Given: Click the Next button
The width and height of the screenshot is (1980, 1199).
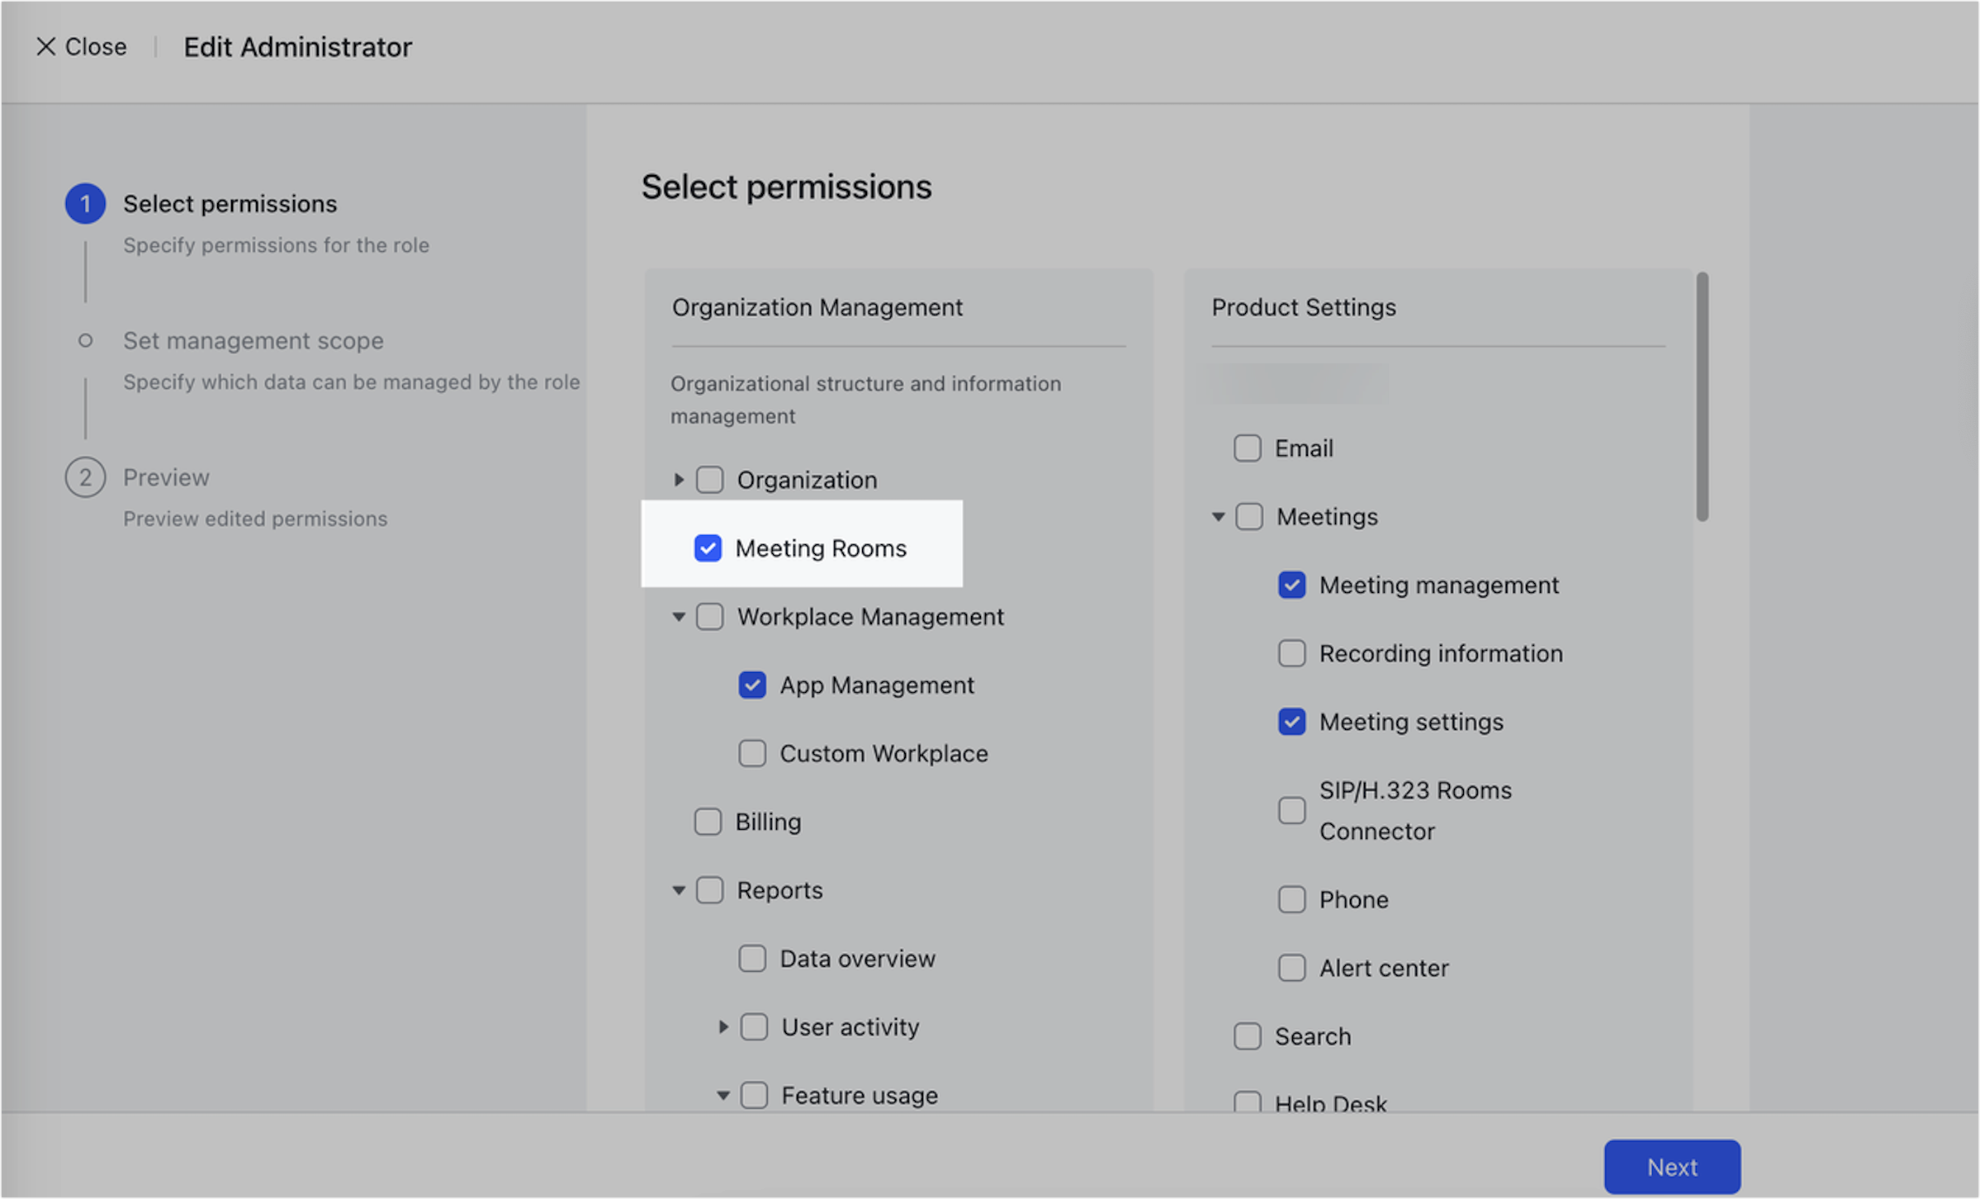Looking at the screenshot, I should click(x=1672, y=1166).
